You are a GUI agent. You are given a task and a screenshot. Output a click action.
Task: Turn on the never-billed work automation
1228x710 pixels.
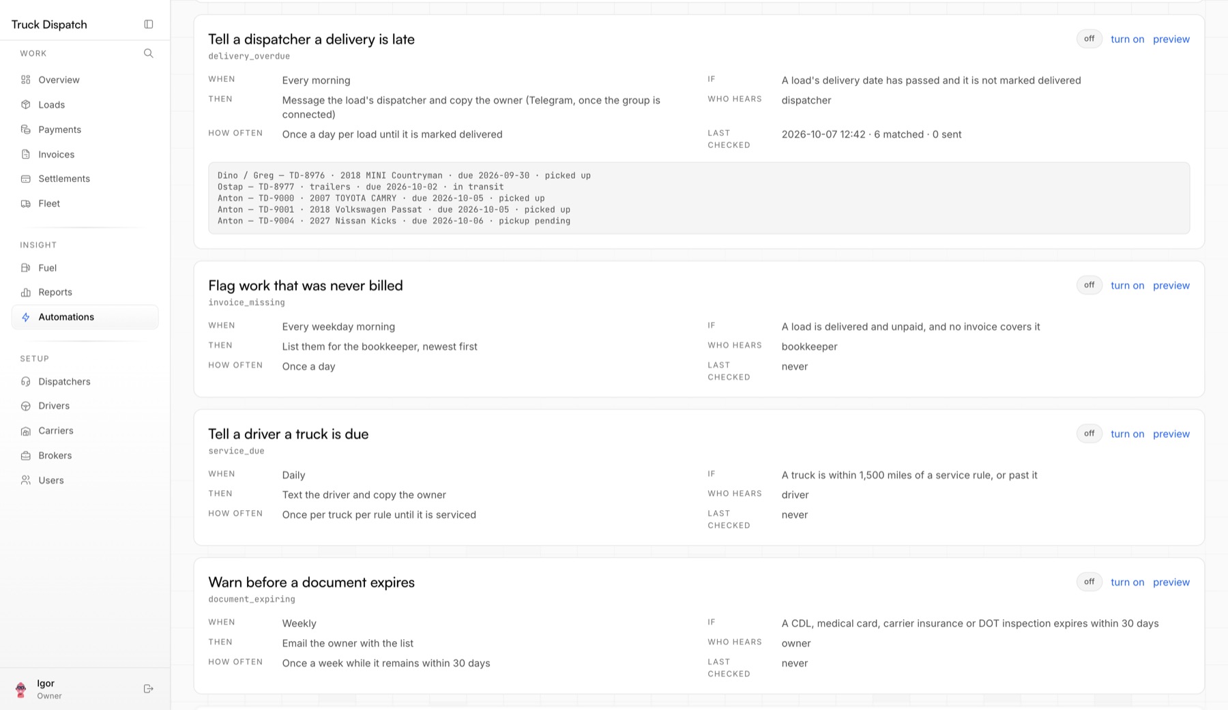[1128, 285]
